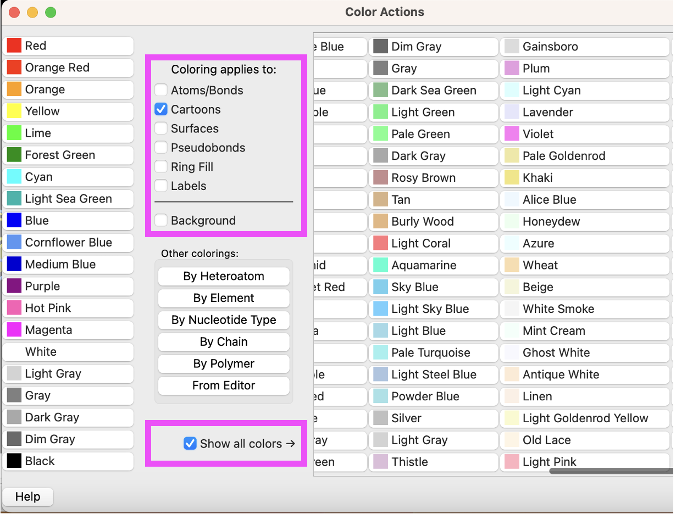
Task: Enable coloring for Background
Action: (x=161, y=221)
